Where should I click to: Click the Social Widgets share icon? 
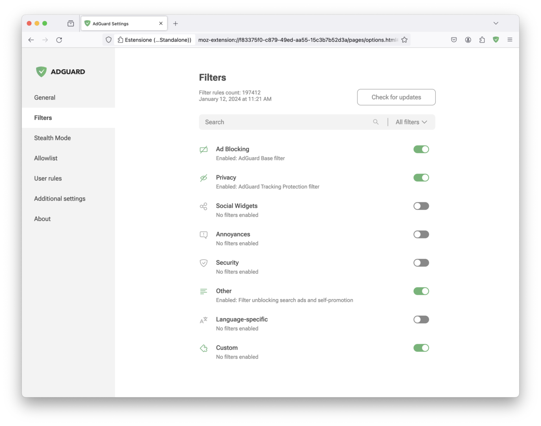coord(204,206)
